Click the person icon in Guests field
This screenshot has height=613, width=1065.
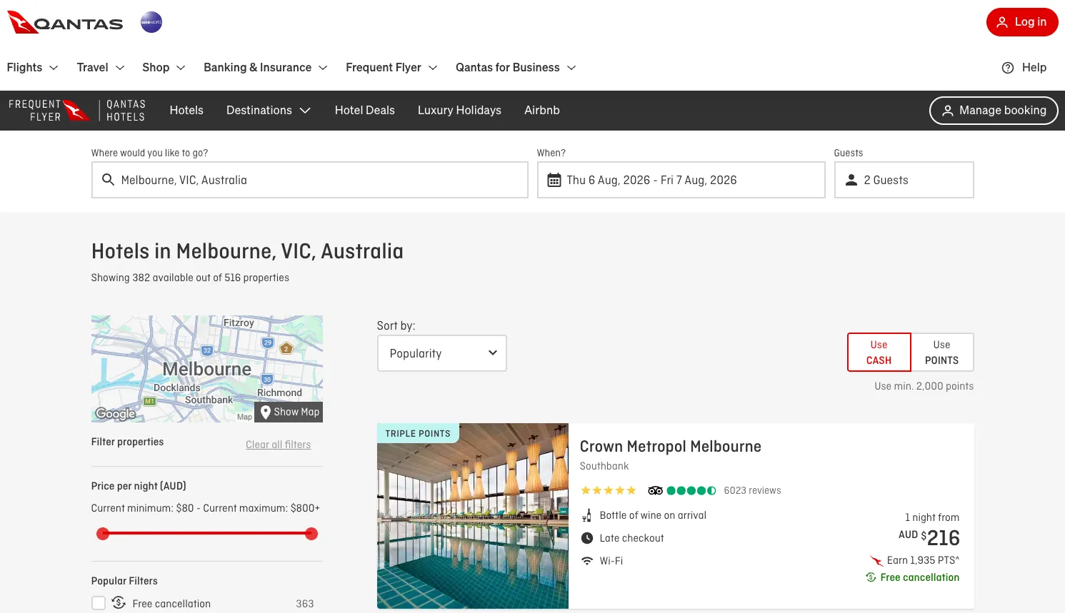tap(851, 180)
